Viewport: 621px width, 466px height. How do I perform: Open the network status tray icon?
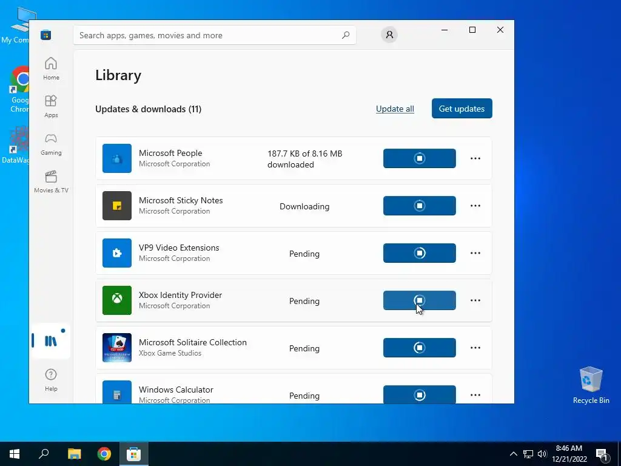[528, 454]
